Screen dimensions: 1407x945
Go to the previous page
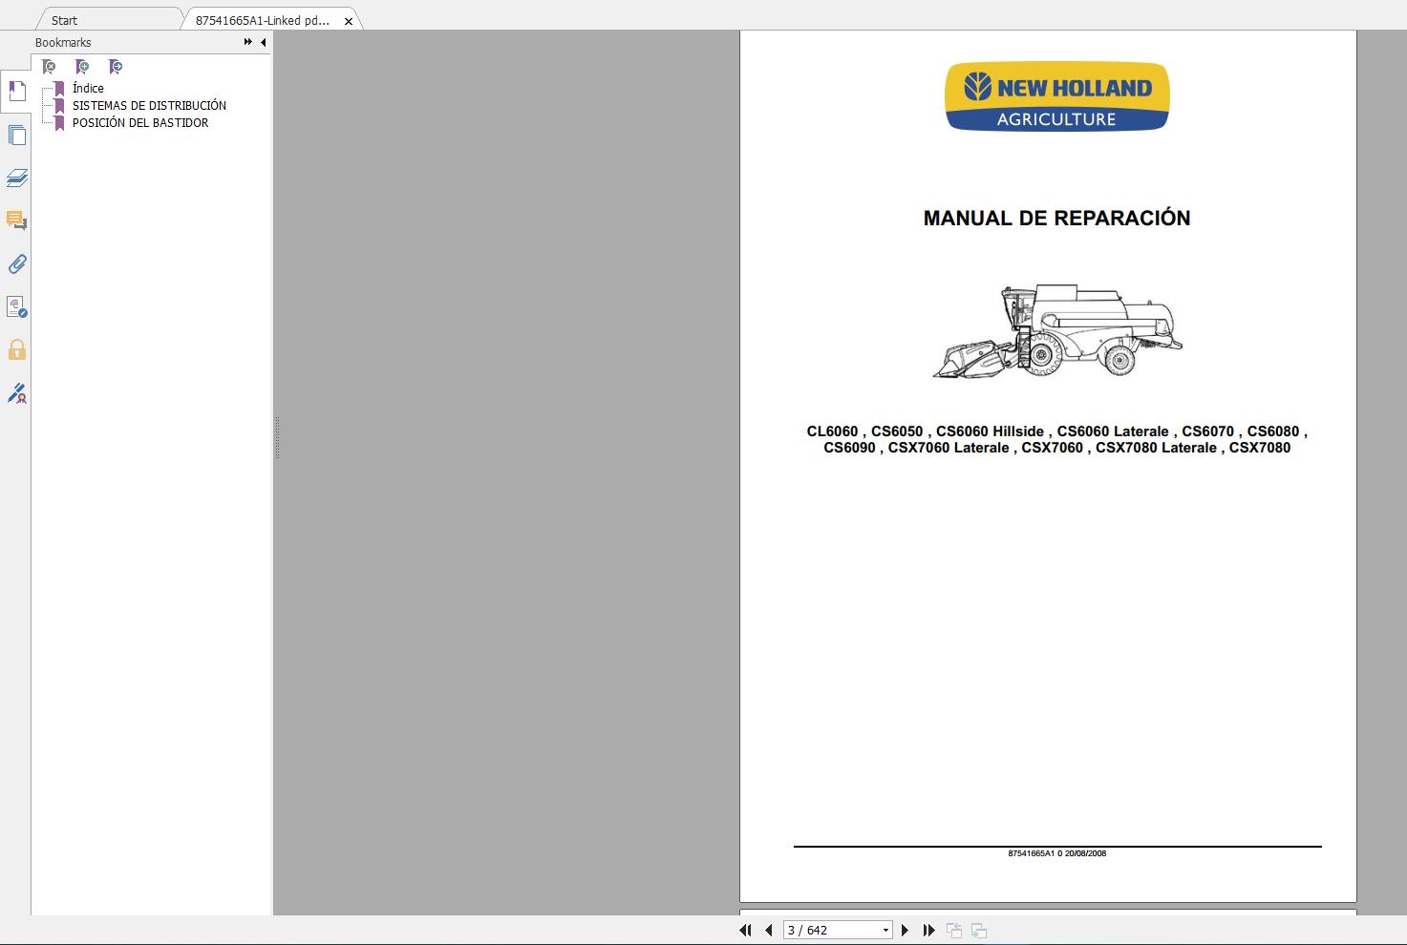[768, 930]
